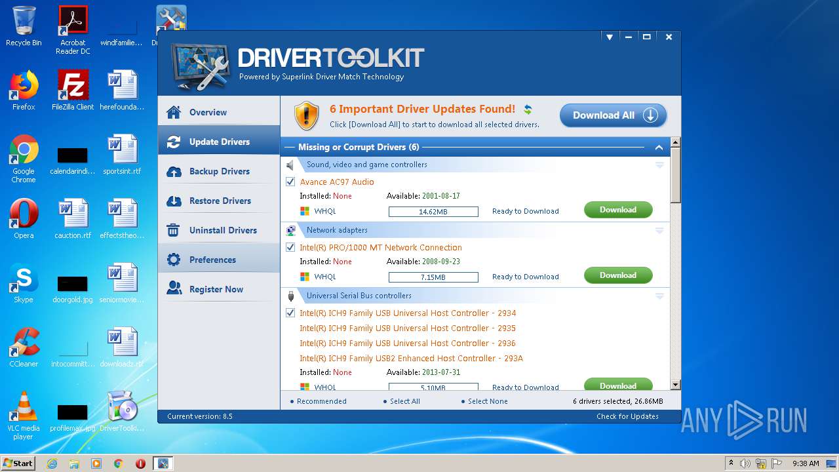The width and height of the screenshot is (839, 472).
Task: Click the volume icon in system tray
Action: tap(745, 463)
